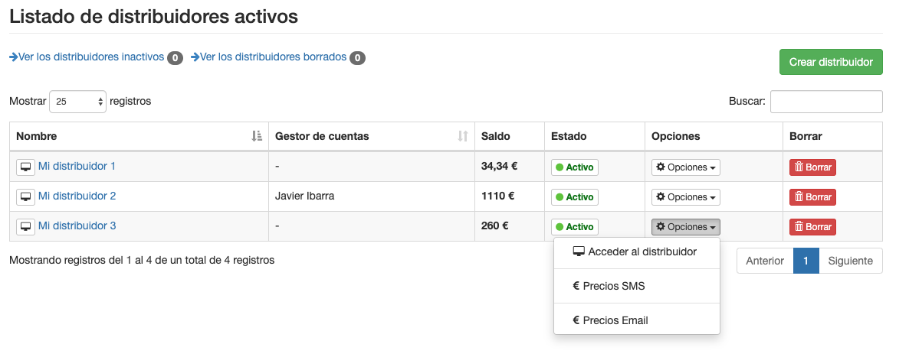Sort table by Nombre column icon
The width and height of the screenshot is (909, 357).
click(x=257, y=136)
